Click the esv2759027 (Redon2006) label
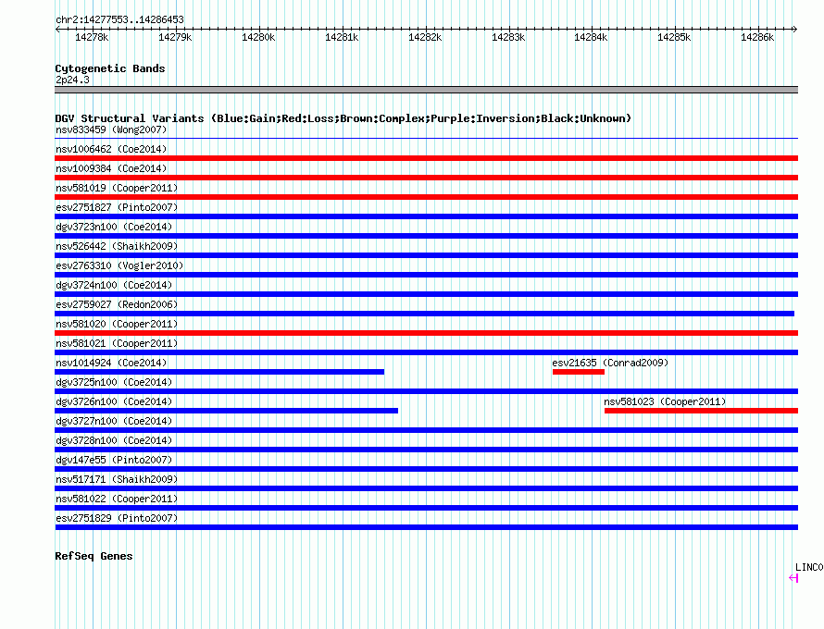 [117, 304]
